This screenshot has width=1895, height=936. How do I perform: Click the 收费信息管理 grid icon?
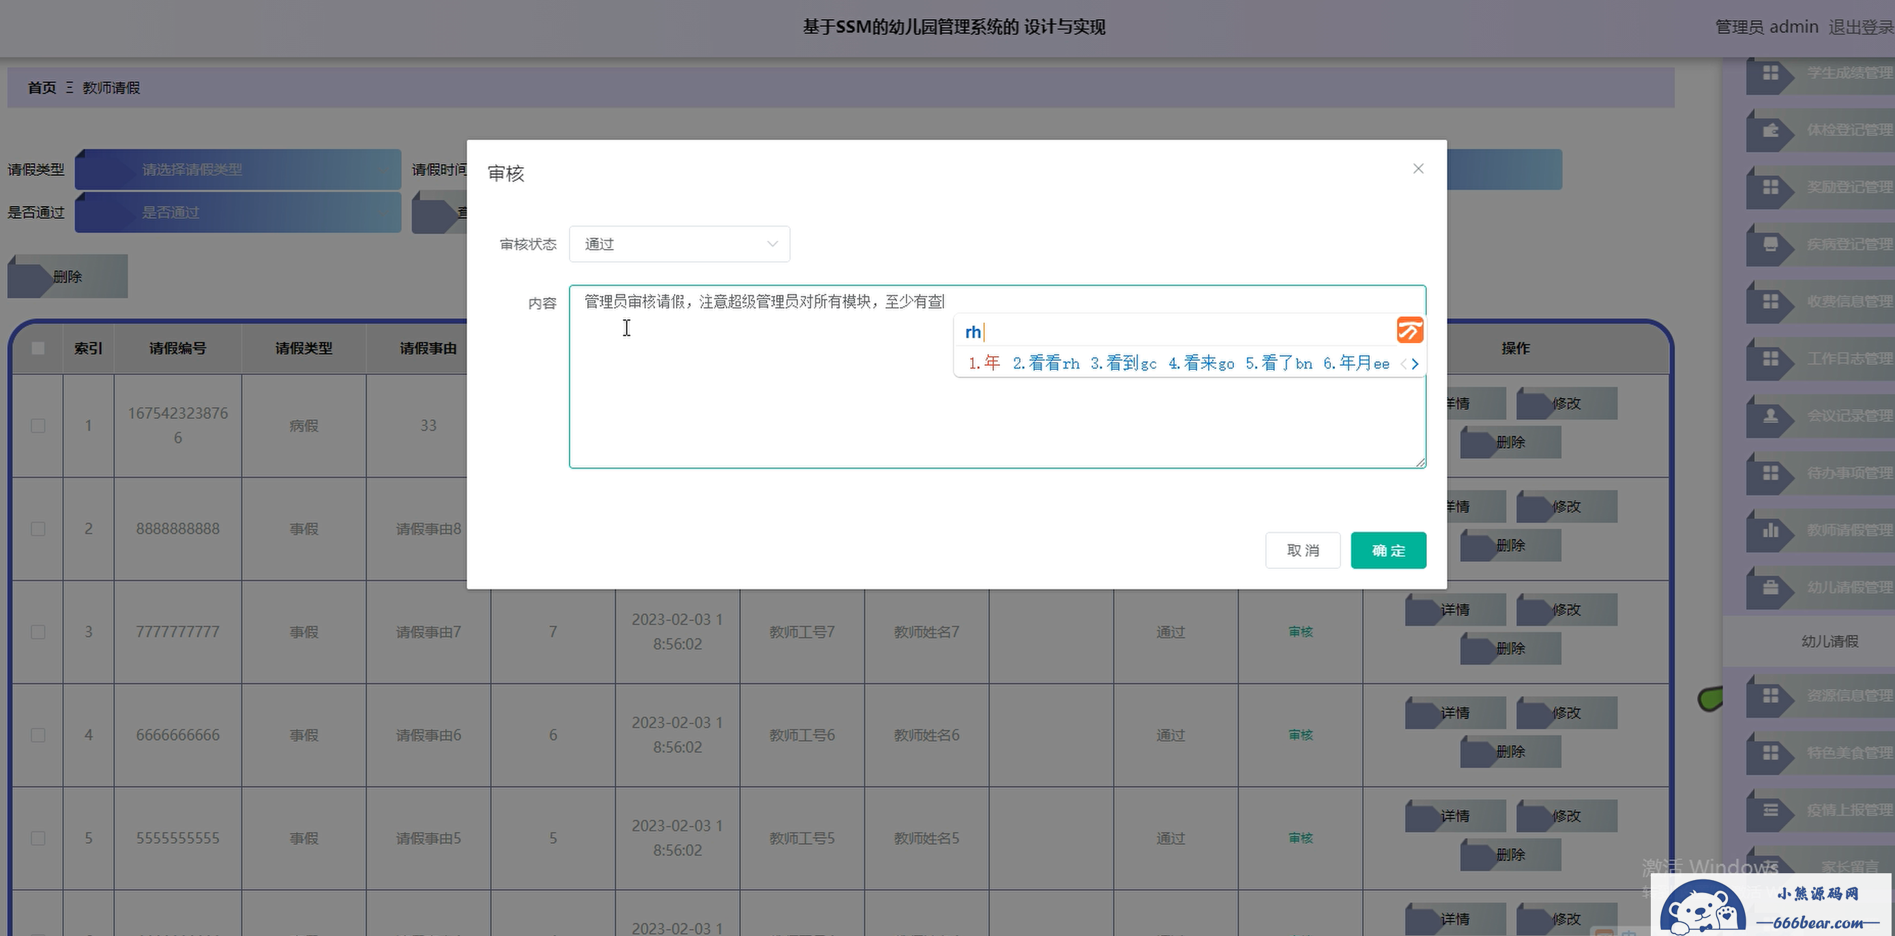[1770, 302]
